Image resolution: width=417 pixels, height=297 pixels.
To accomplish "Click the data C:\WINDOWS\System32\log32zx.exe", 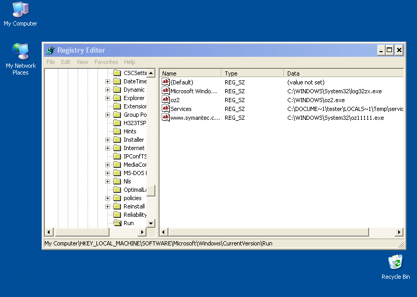I will (335, 91).
